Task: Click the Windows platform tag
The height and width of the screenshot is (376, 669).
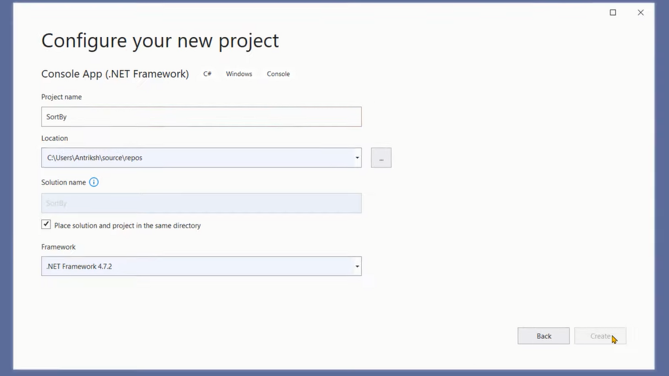Action: [239, 74]
